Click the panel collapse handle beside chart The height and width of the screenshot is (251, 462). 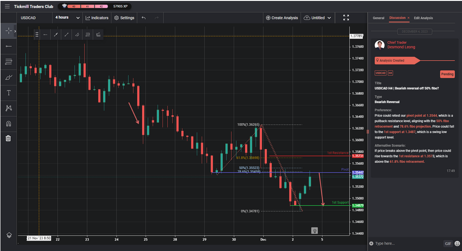pyautogui.click(x=368, y=132)
